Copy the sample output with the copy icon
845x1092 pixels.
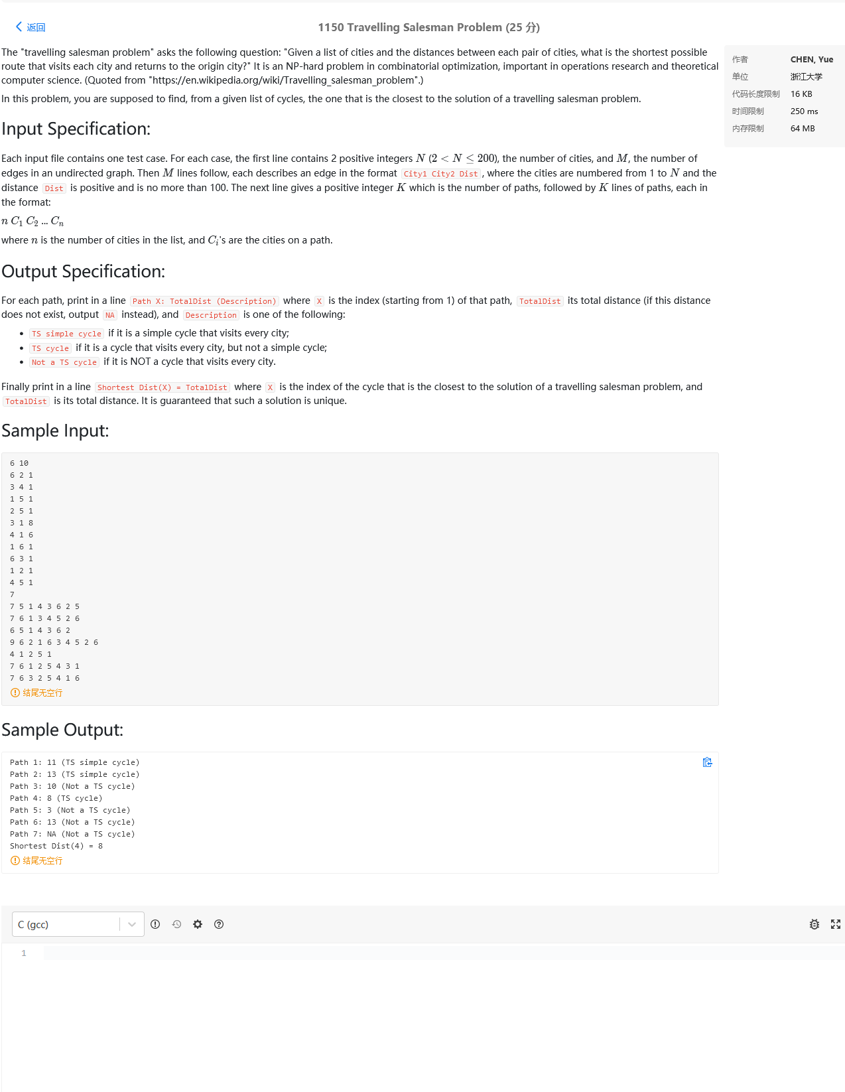click(707, 762)
